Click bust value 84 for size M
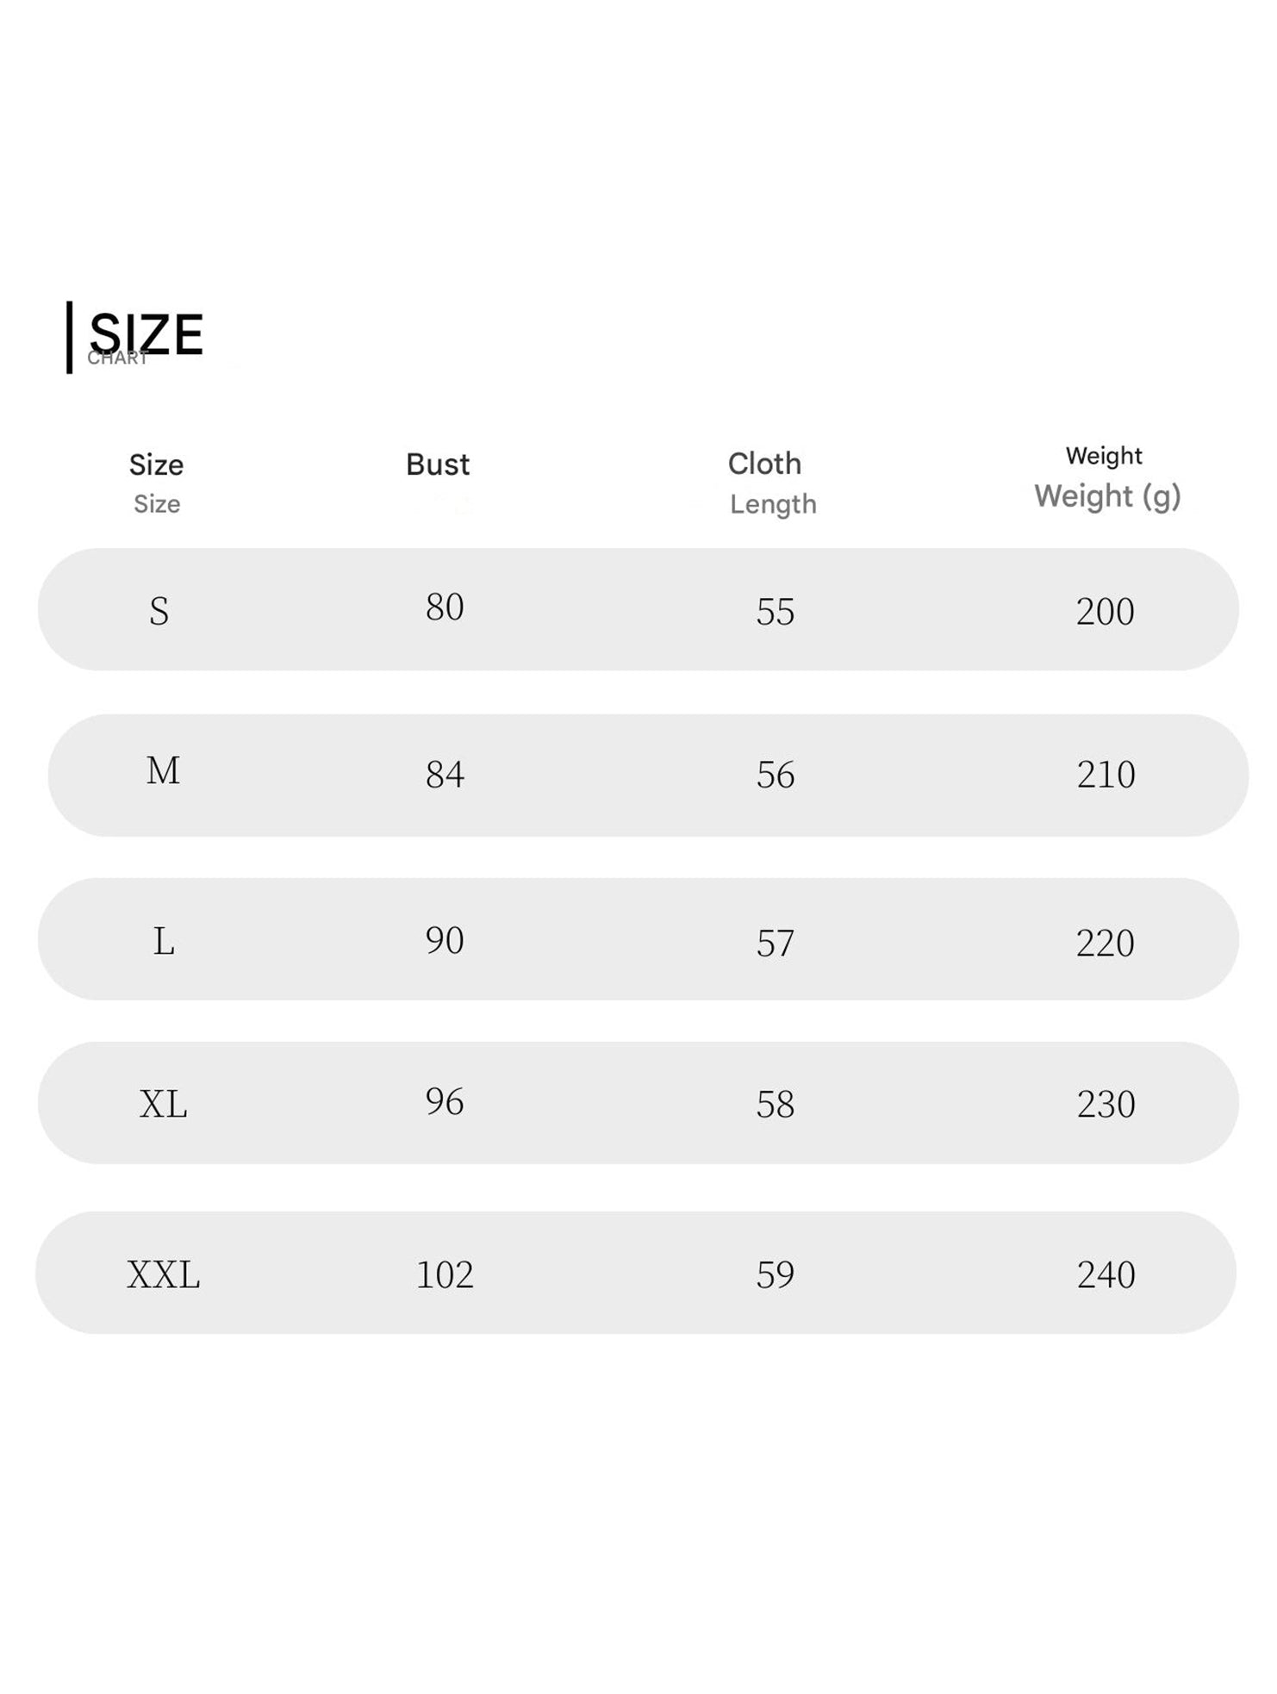Viewport: 1277px width, 1694px height. point(445,775)
